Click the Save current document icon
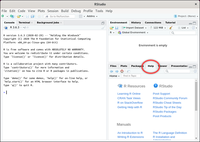Image resolution: width=200 pixels, height=142 pixels. [x=27, y=16]
